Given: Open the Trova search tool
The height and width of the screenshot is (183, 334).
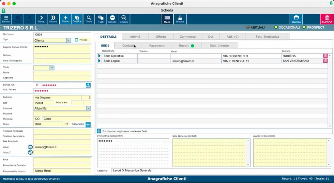Looking at the screenshot, I should click(89, 19).
